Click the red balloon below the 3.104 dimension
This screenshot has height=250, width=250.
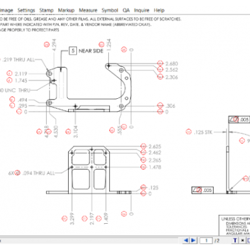[x=68, y=132]
